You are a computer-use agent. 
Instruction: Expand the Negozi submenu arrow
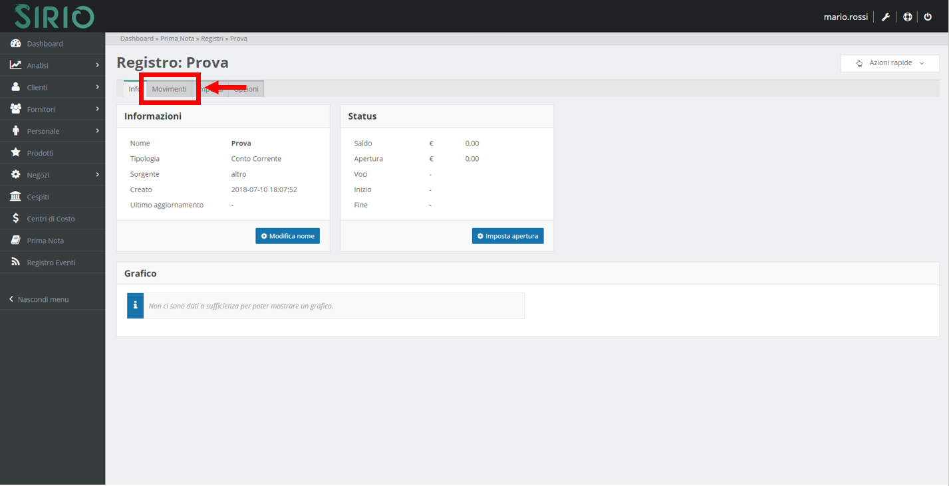coord(97,175)
